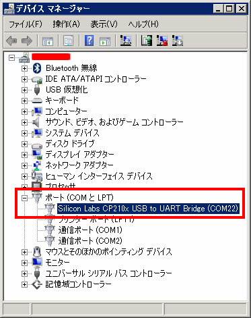Expand the Bluetooth 無線 node
The height and width of the screenshot is (318, 251).
point(24,68)
